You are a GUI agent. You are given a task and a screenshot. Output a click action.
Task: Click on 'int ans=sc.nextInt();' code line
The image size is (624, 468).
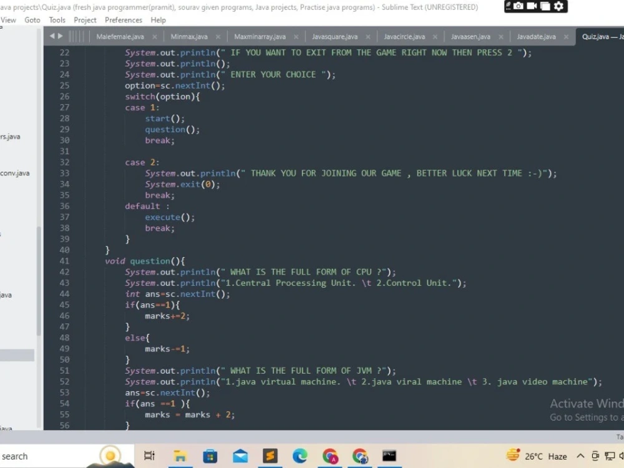[177, 294]
